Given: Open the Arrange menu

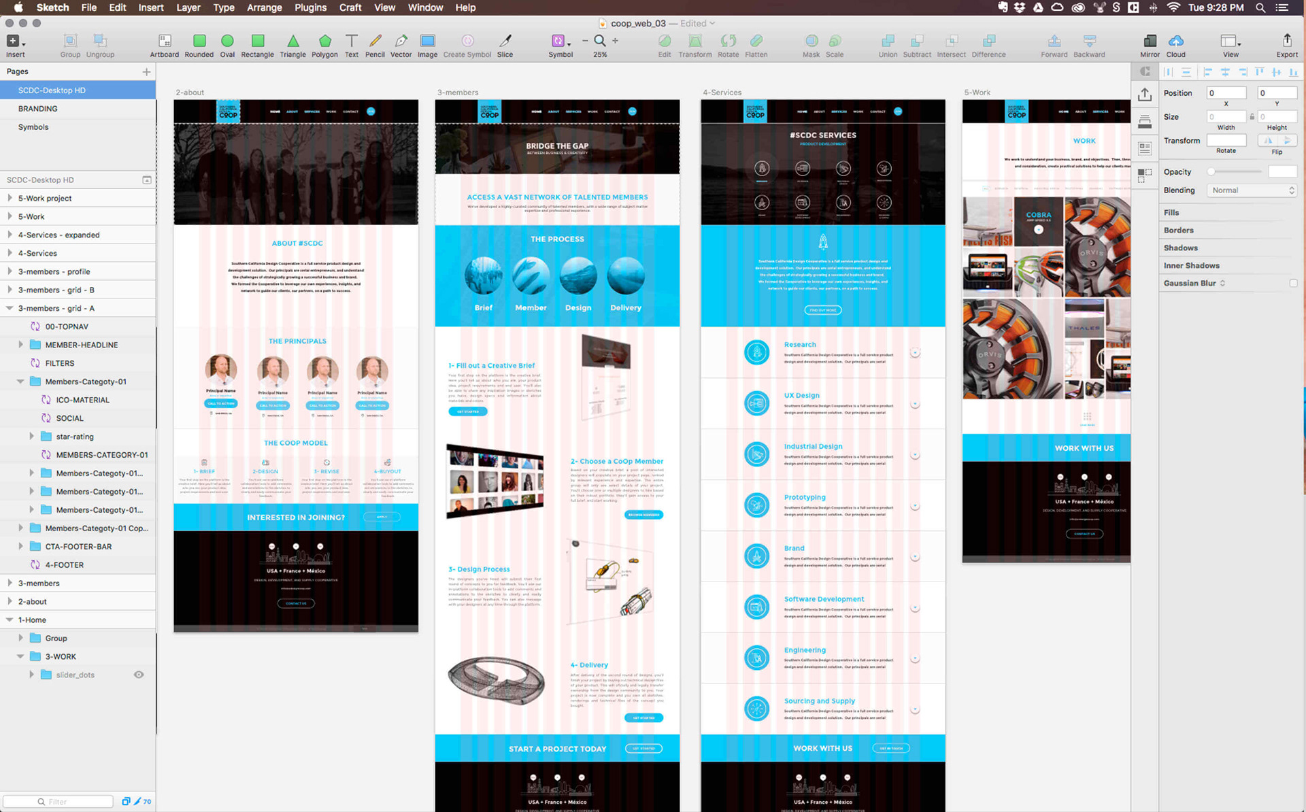Looking at the screenshot, I should 264,7.
